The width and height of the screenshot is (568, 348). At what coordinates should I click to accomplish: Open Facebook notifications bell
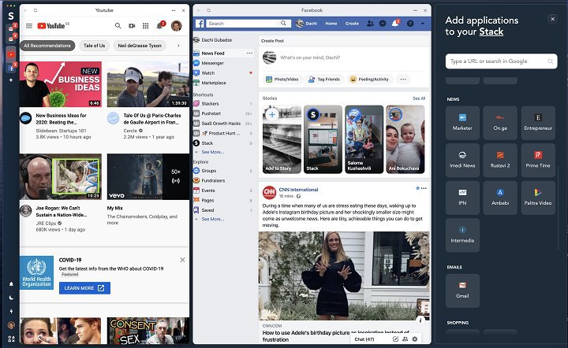click(395, 24)
